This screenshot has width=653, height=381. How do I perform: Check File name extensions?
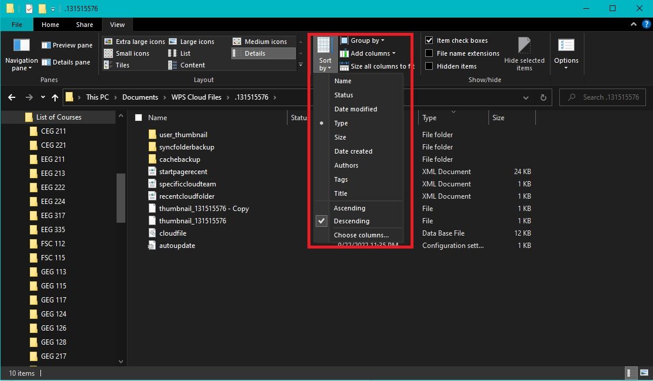429,53
